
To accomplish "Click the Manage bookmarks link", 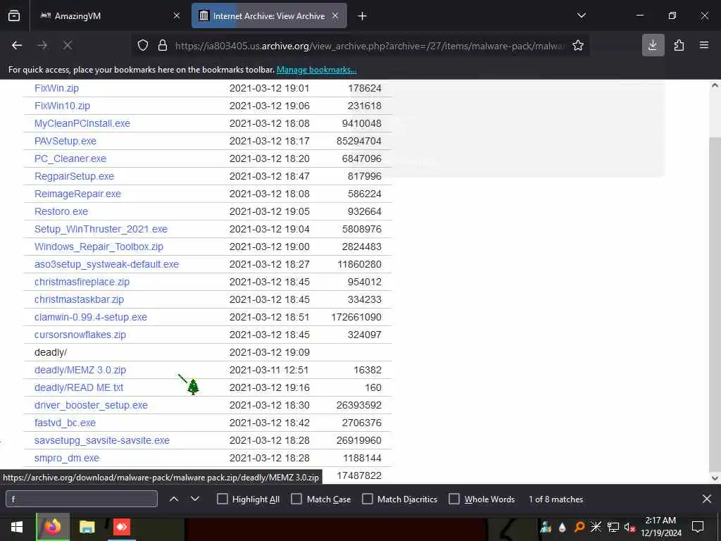I will pos(316,70).
